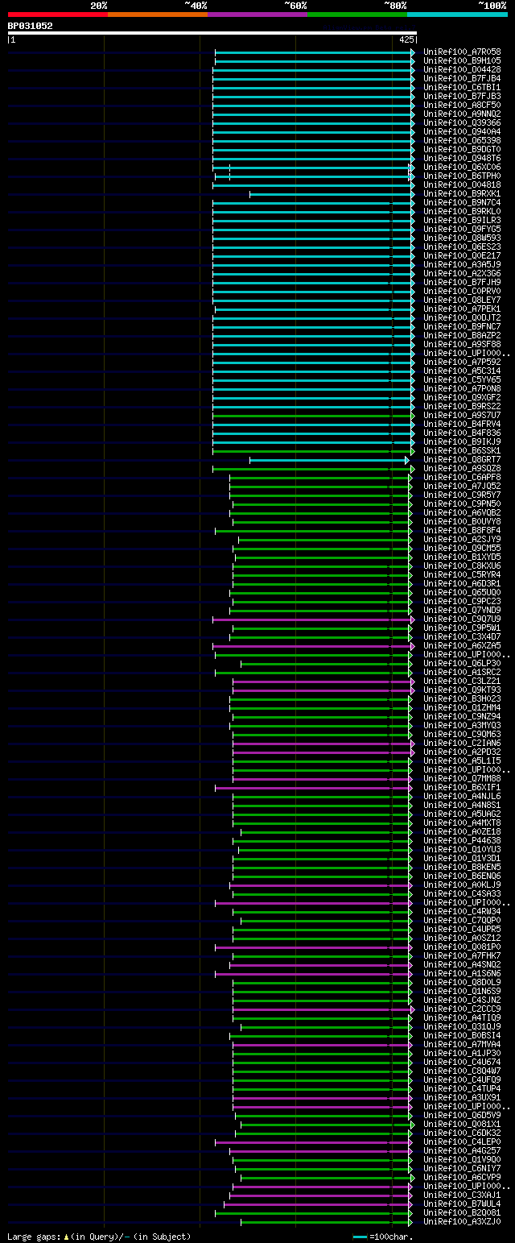Click the UniRef100_Q9KT93 label
The image size is (515, 1243).
pyautogui.click(x=462, y=690)
